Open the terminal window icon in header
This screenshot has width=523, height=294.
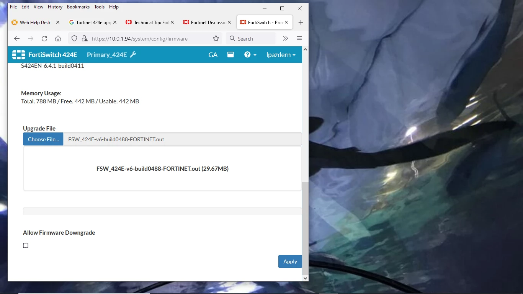(230, 55)
